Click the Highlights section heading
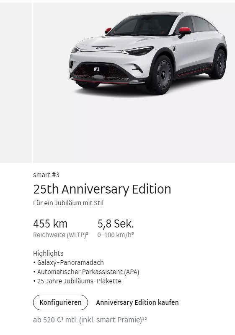The image size is (235, 335). point(48,254)
